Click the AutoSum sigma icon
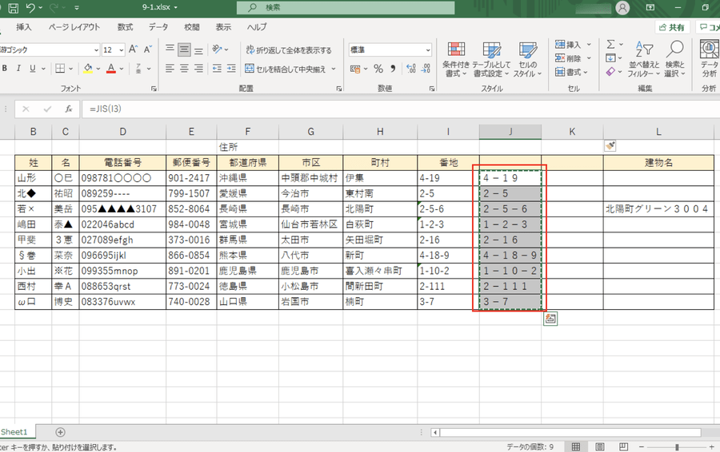This screenshot has height=452, width=720. point(610,45)
